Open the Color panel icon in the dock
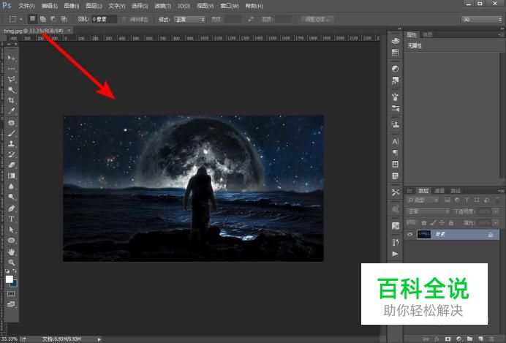Viewport: 506px width, 343px height. (x=396, y=41)
